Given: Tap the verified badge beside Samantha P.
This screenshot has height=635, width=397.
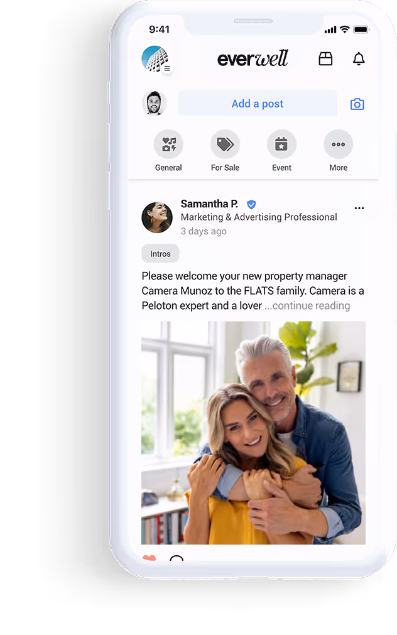Looking at the screenshot, I should [251, 205].
